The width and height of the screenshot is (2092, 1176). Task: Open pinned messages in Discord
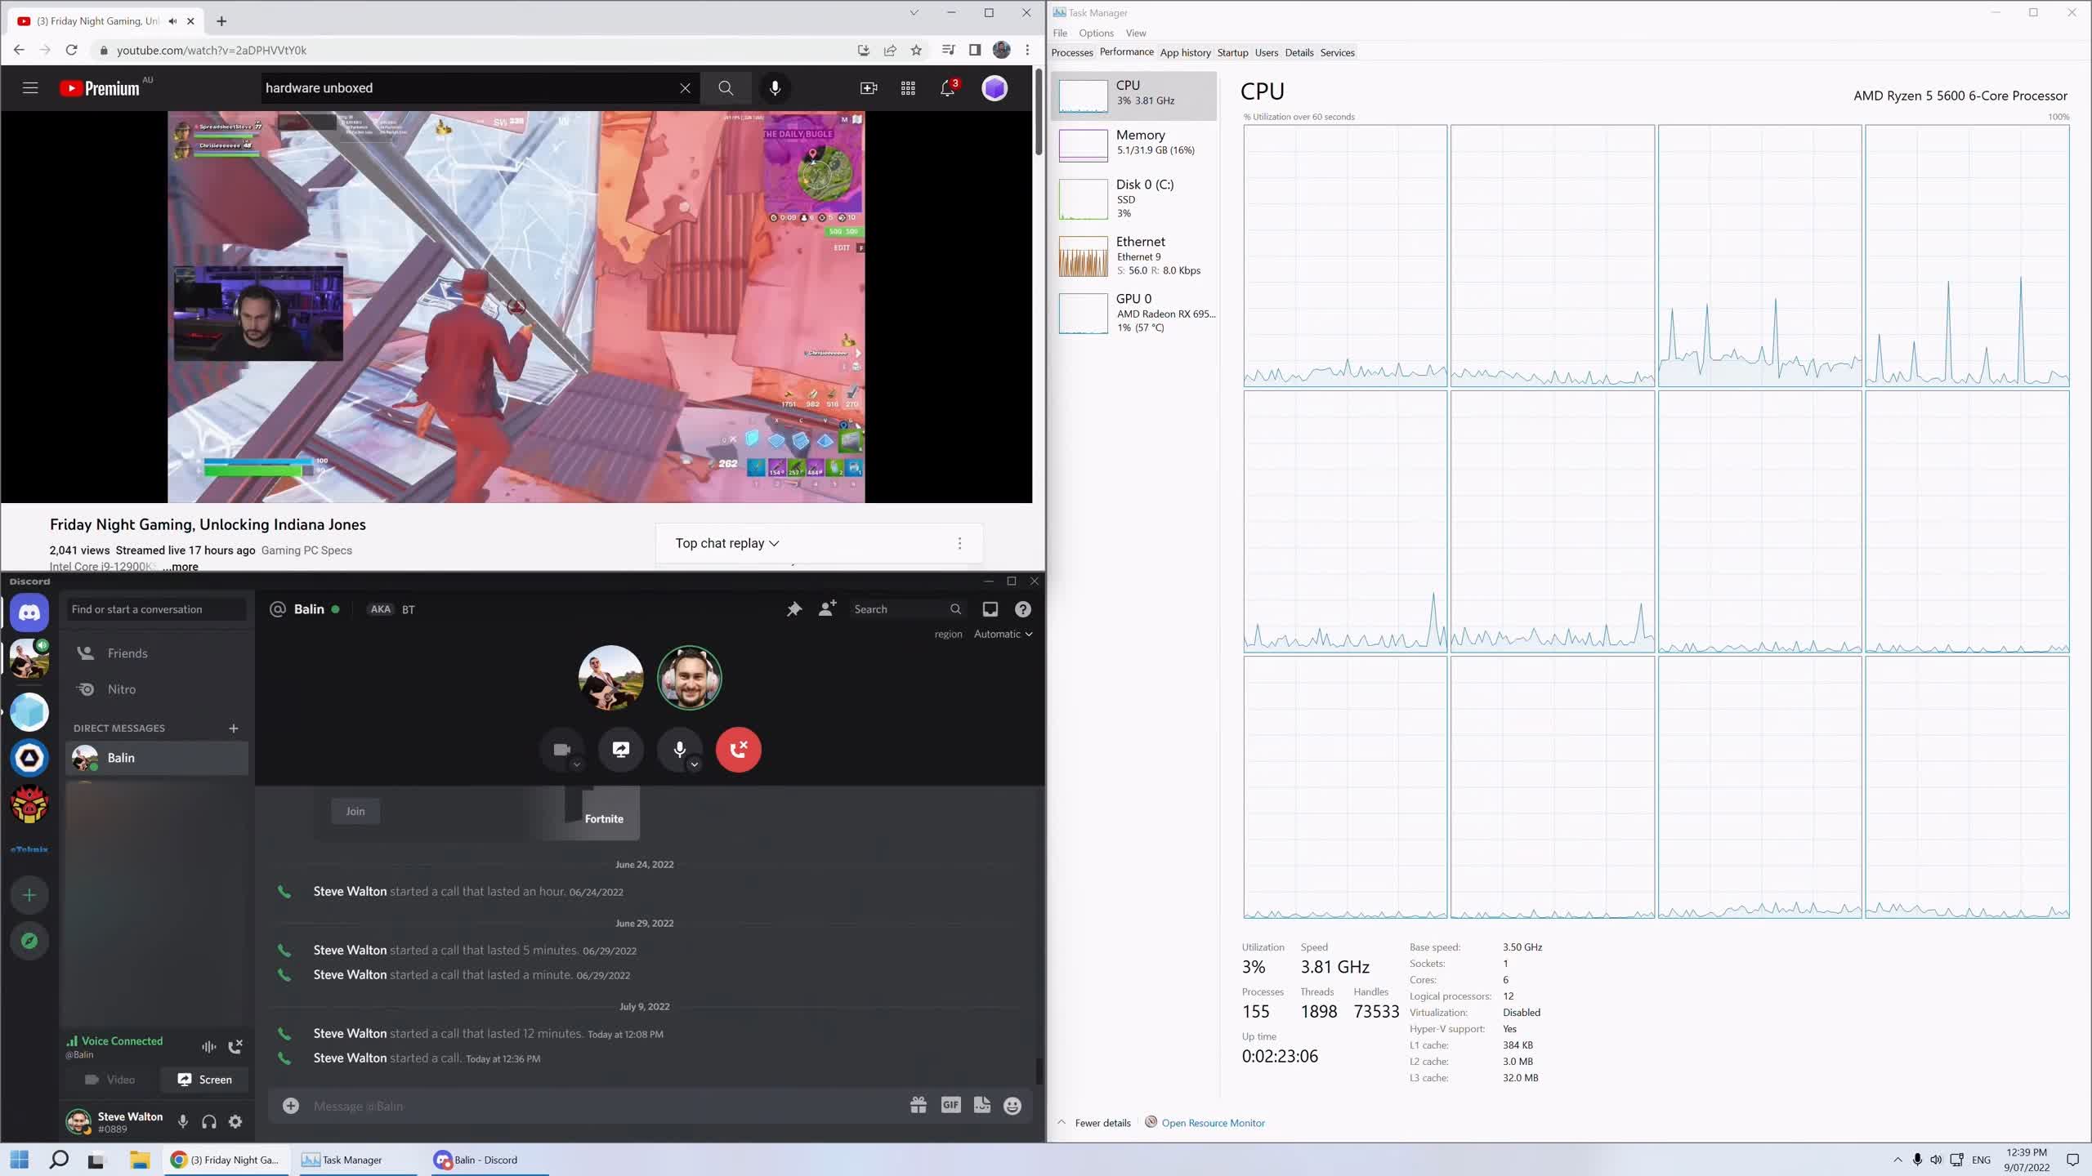tap(793, 609)
